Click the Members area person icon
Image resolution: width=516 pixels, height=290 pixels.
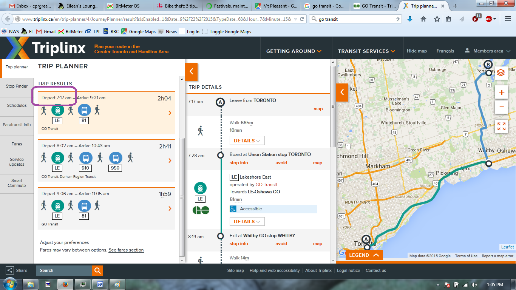point(467,51)
